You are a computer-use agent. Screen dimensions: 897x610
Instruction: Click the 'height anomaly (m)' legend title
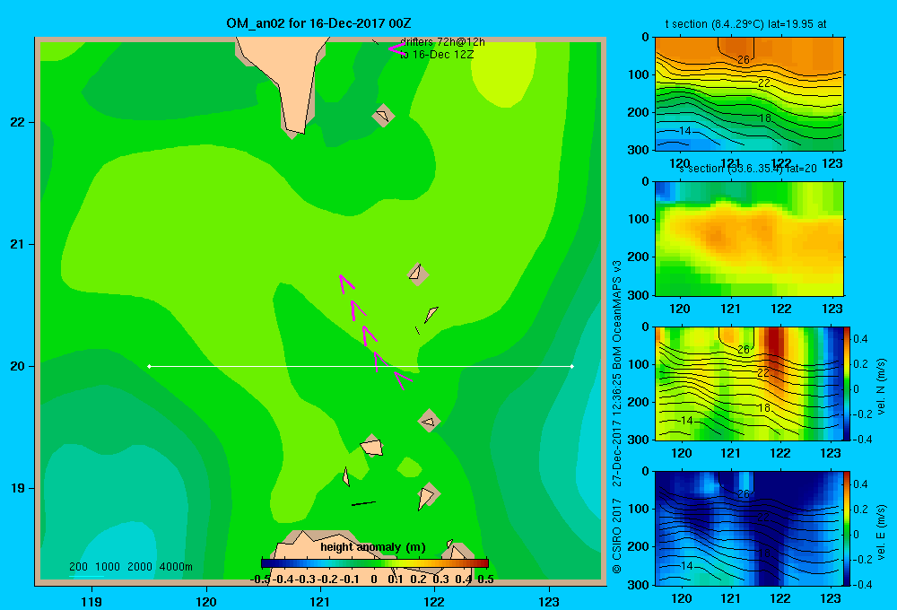pyautogui.click(x=373, y=547)
